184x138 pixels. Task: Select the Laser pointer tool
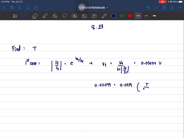[104, 16]
